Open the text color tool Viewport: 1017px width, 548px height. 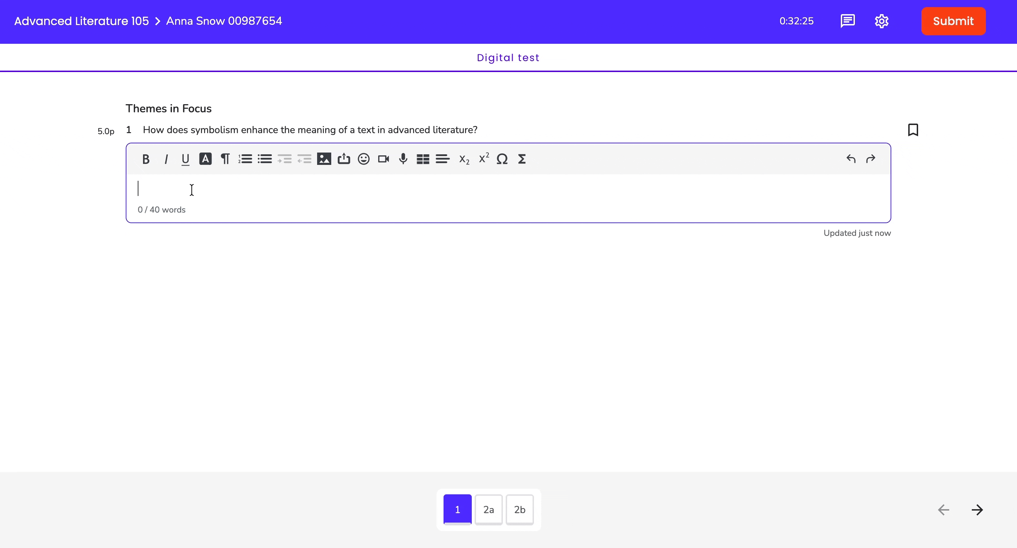[205, 159]
